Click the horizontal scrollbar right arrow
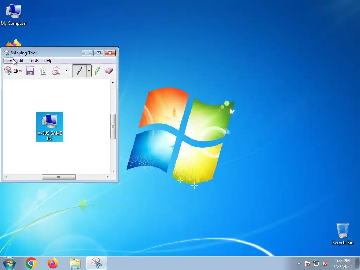 coord(107,177)
